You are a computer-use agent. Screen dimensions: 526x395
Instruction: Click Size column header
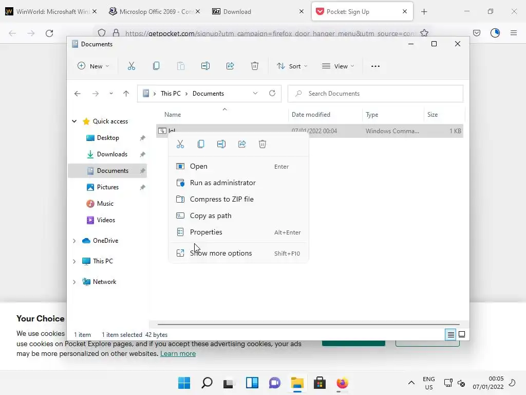(x=444, y=115)
